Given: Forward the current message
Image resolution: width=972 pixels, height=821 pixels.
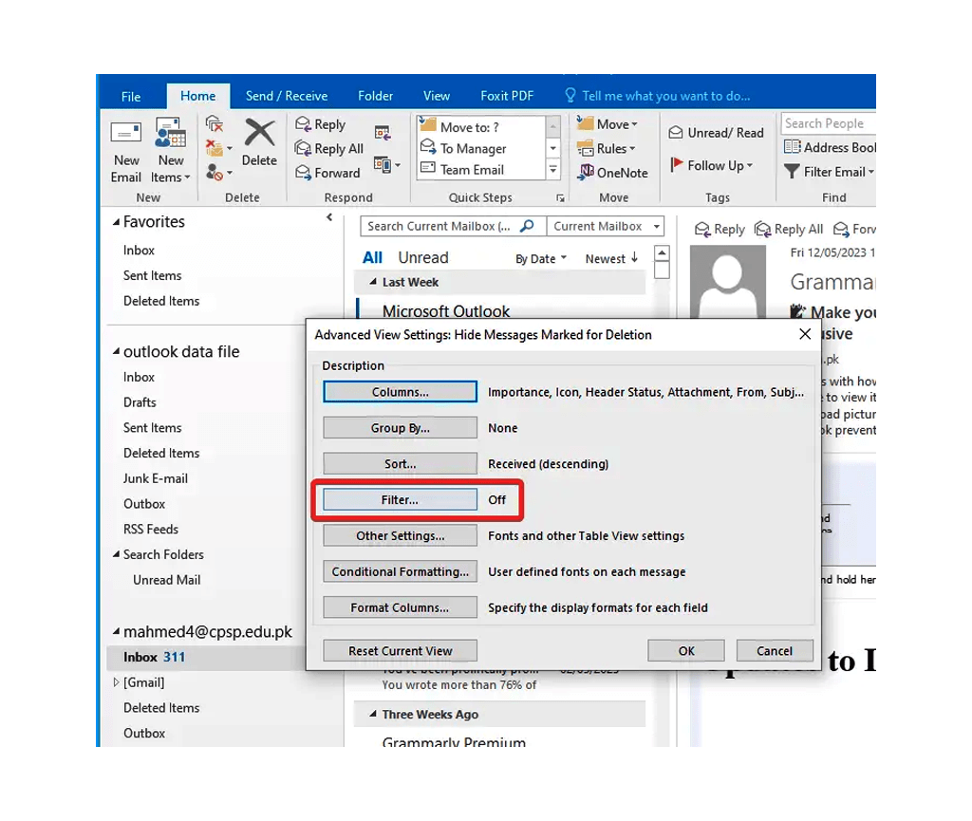Looking at the screenshot, I should (330, 173).
